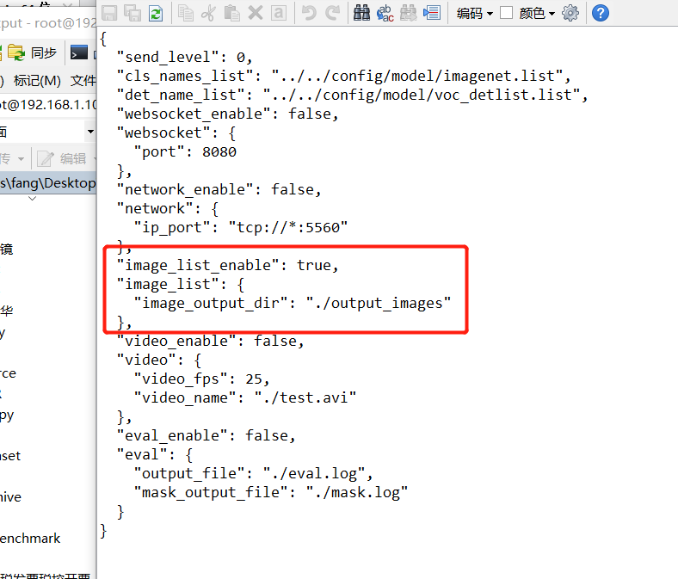Click the Redo arrow icon
The image size is (678, 579).
pos(332,13)
